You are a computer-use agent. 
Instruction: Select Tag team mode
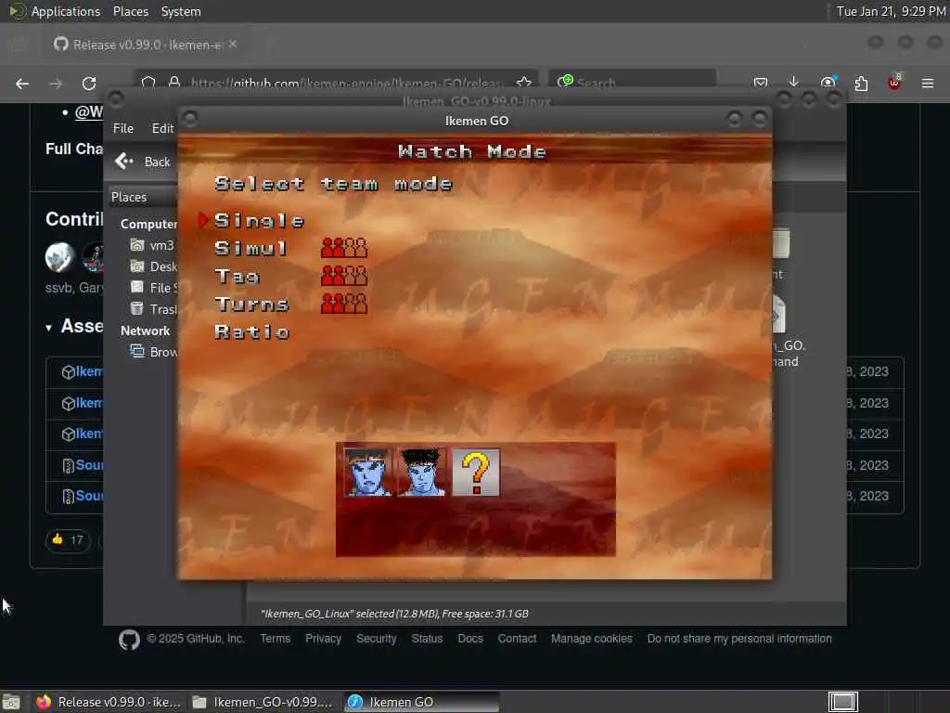pos(237,277)
